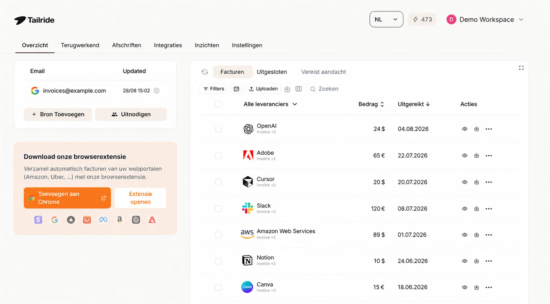Open the Instellingen tab
This screenshot has height=304, width=550.
pyautogui.click(x=247, y=45)
